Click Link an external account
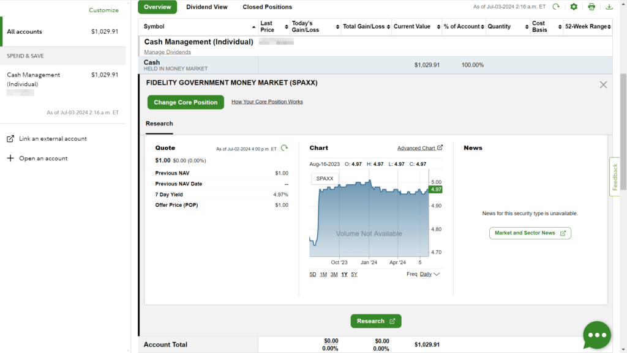Image resolution: width=627 pixels, height=353 pixels. [x=53, y=138]
